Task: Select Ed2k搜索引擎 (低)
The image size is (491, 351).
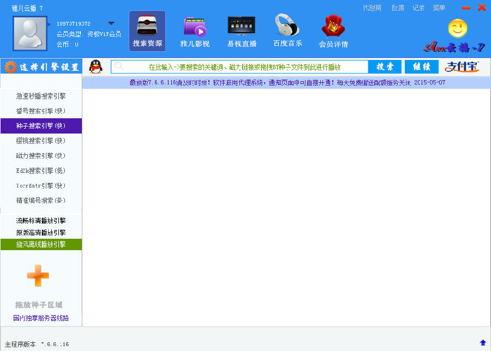Action: click(x=41, y=171)
